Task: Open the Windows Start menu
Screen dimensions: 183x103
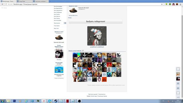Action: coord(2,101)
